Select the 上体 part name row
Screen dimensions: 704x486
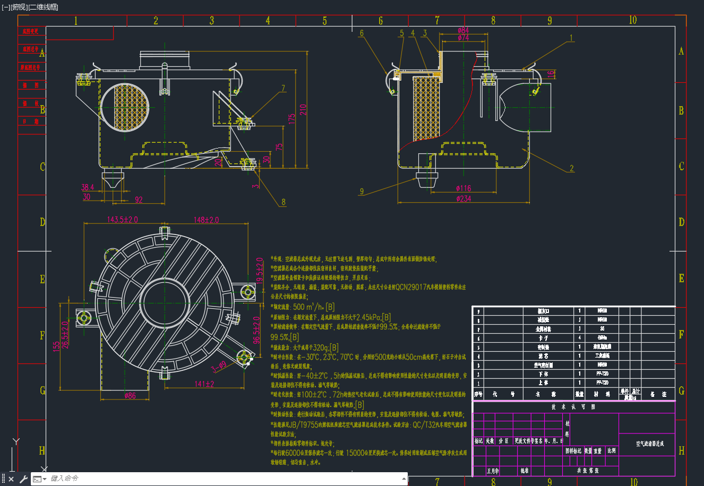click(x=544, y=383)
